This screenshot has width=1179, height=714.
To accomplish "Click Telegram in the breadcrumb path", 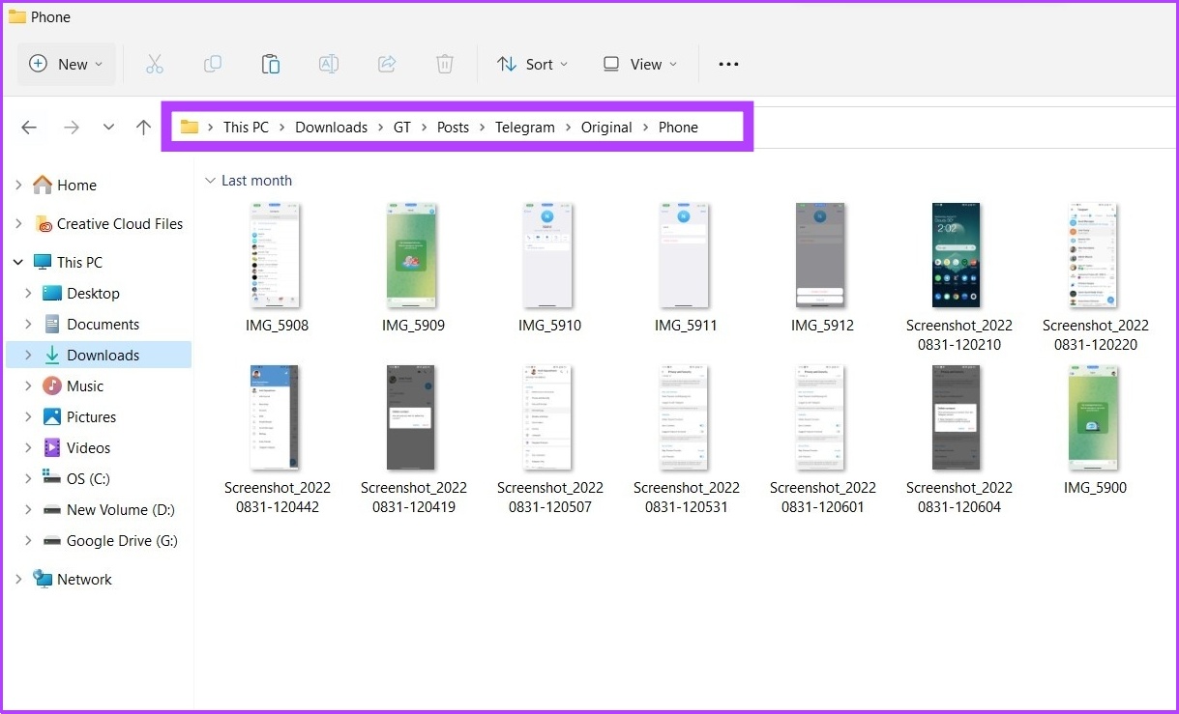I will pyautogui.click(x=525, y=127).
